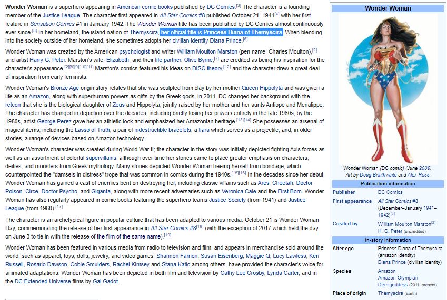
Task: Visit the Queen Hippolyta link
Action: point(262,88)
